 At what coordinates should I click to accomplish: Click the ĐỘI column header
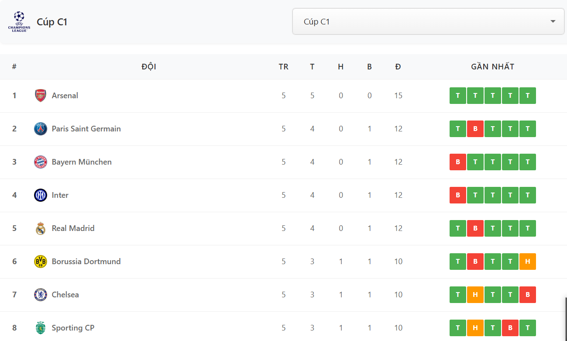[149, 67]
